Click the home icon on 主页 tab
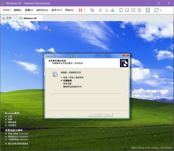 point(4,18)
